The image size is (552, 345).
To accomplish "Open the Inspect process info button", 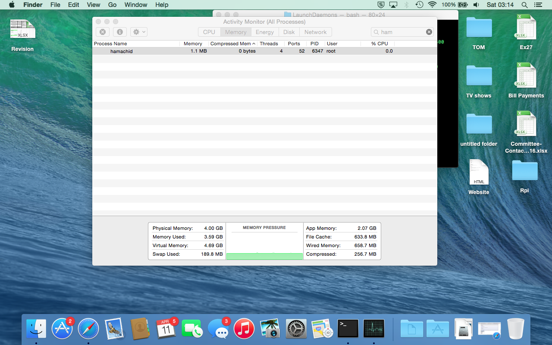I will coord(120,32).
